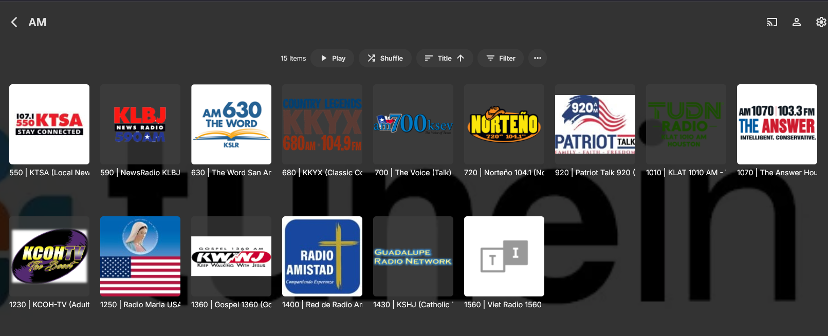Image resolution: width=828 pixels, height=336 pixels.
Task: Select the '550 | KTSA' title text
Action: click(49, 173)
